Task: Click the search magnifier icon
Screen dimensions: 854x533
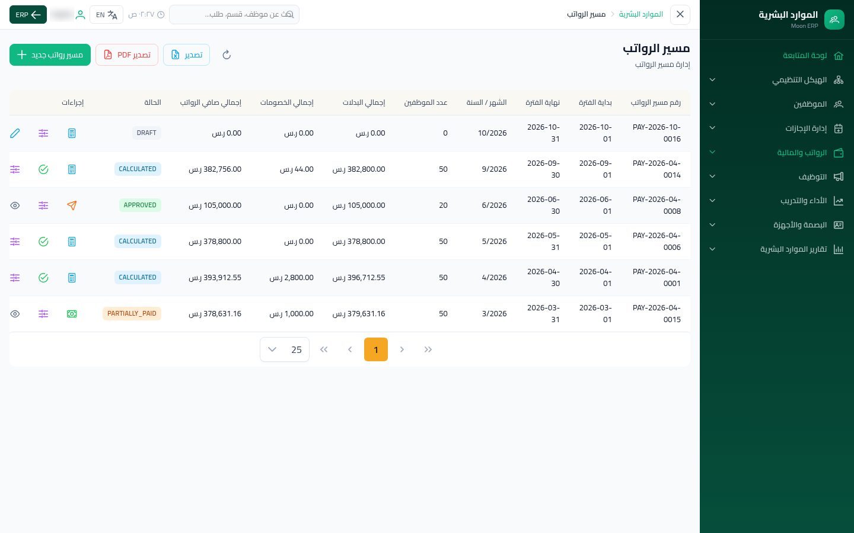Action: coord(289,14)
